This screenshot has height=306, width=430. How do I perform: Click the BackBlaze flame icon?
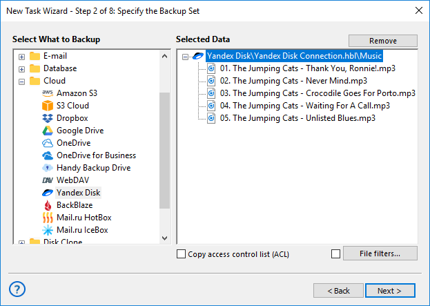click(x=48, y=205)
